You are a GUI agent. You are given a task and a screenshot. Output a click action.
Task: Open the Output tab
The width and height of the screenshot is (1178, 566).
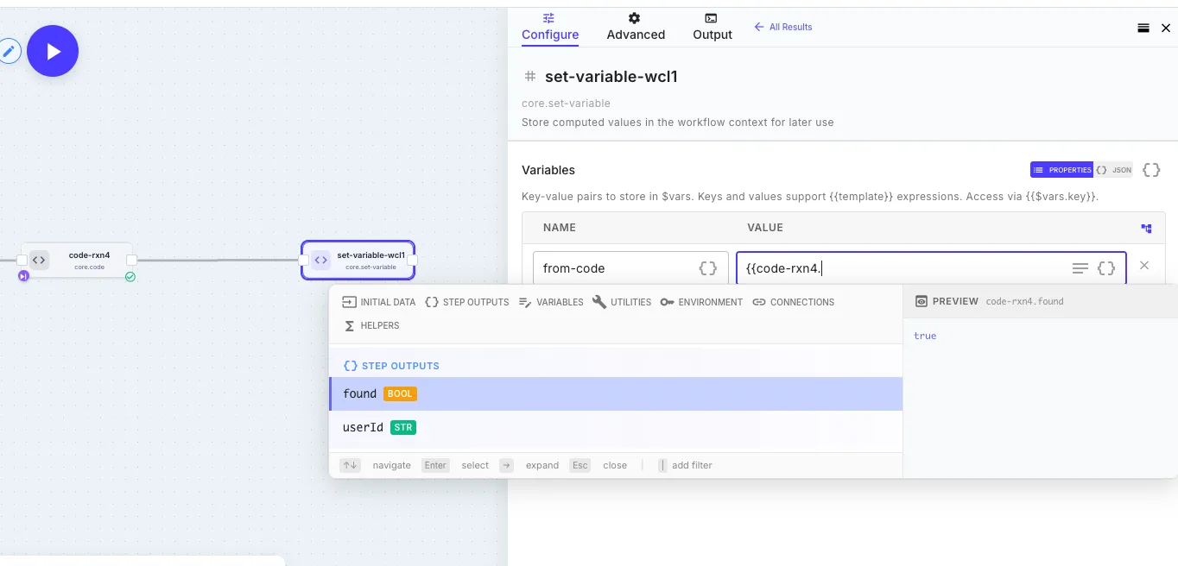pyautogui.click(x=712, y=27)
